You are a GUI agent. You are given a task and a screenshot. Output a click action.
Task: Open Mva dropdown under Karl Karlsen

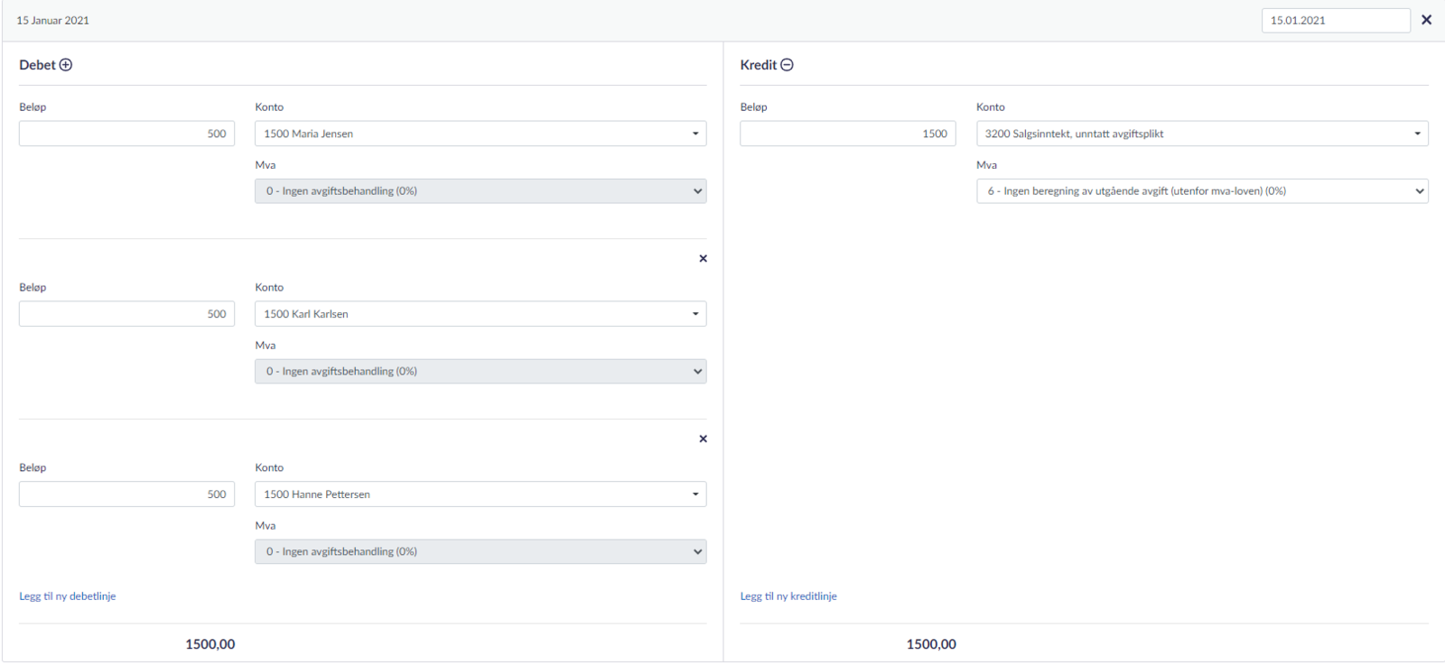pyautogui.click(x=480, y=372)
